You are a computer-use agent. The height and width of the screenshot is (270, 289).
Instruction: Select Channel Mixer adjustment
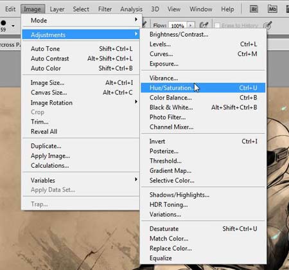tap(203, 127)
